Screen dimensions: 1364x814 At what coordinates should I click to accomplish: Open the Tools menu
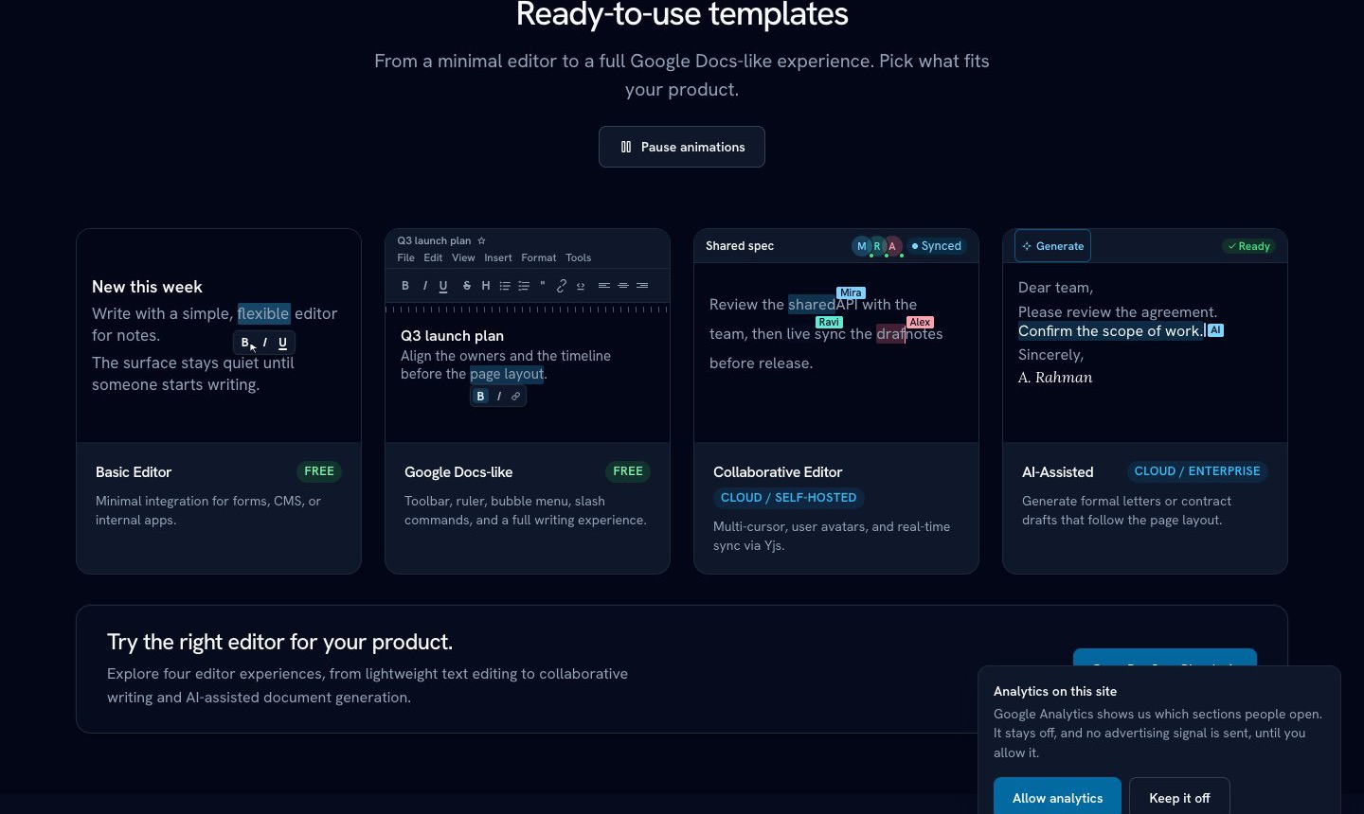point(578,257)
